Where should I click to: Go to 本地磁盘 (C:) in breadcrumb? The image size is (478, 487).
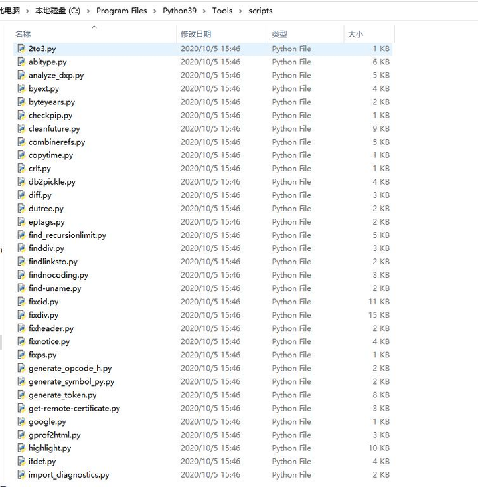click(58, 11)
